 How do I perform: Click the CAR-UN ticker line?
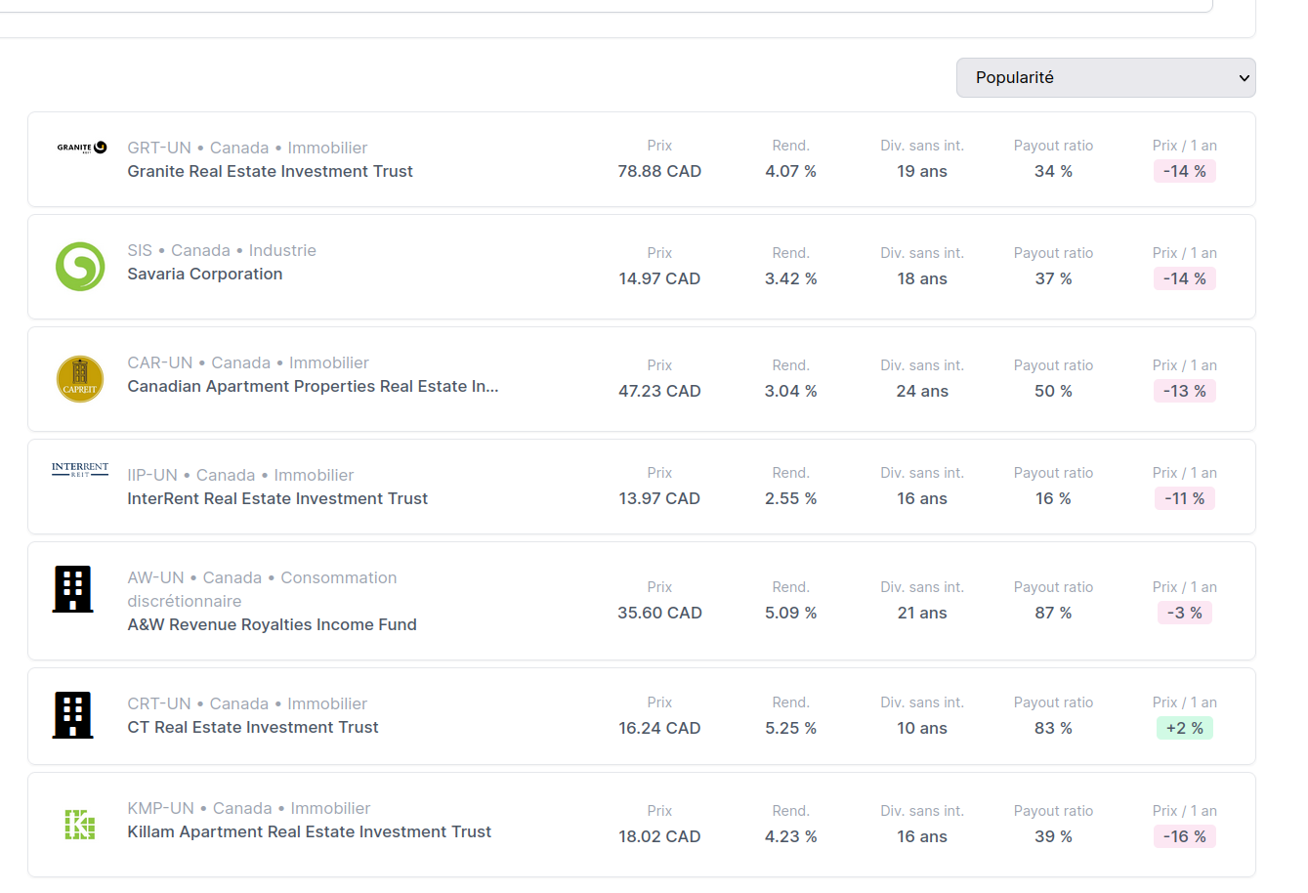pos(248,362)
